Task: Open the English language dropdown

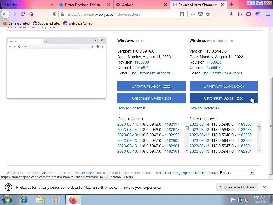Action: coord(236,173)
